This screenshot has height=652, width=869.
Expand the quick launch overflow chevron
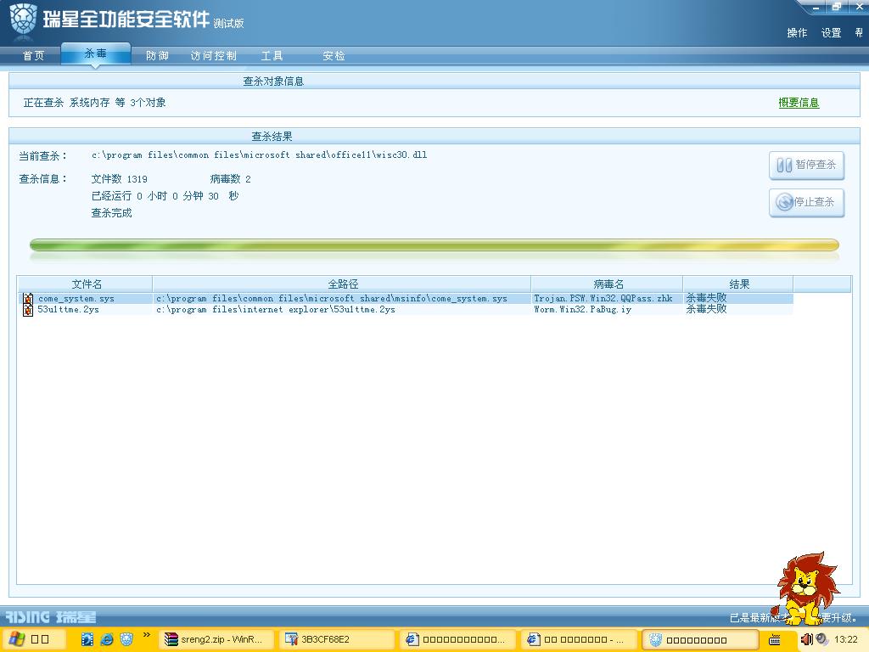(146, 635)
